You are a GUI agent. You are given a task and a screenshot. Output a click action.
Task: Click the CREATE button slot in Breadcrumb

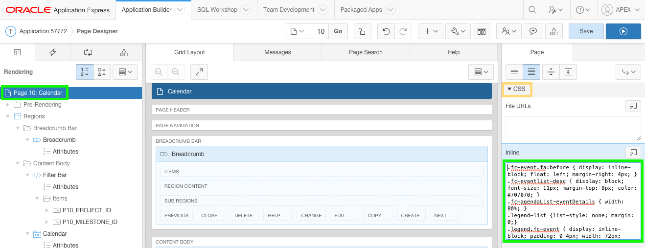[x=410, y=215]
